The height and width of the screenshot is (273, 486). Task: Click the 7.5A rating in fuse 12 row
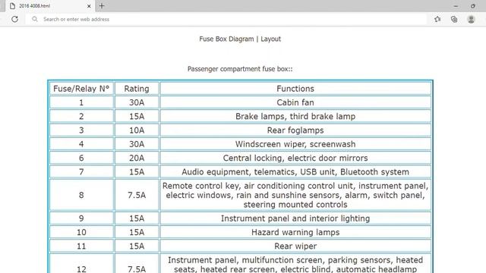pyautogui.click(x=137, y=264)
